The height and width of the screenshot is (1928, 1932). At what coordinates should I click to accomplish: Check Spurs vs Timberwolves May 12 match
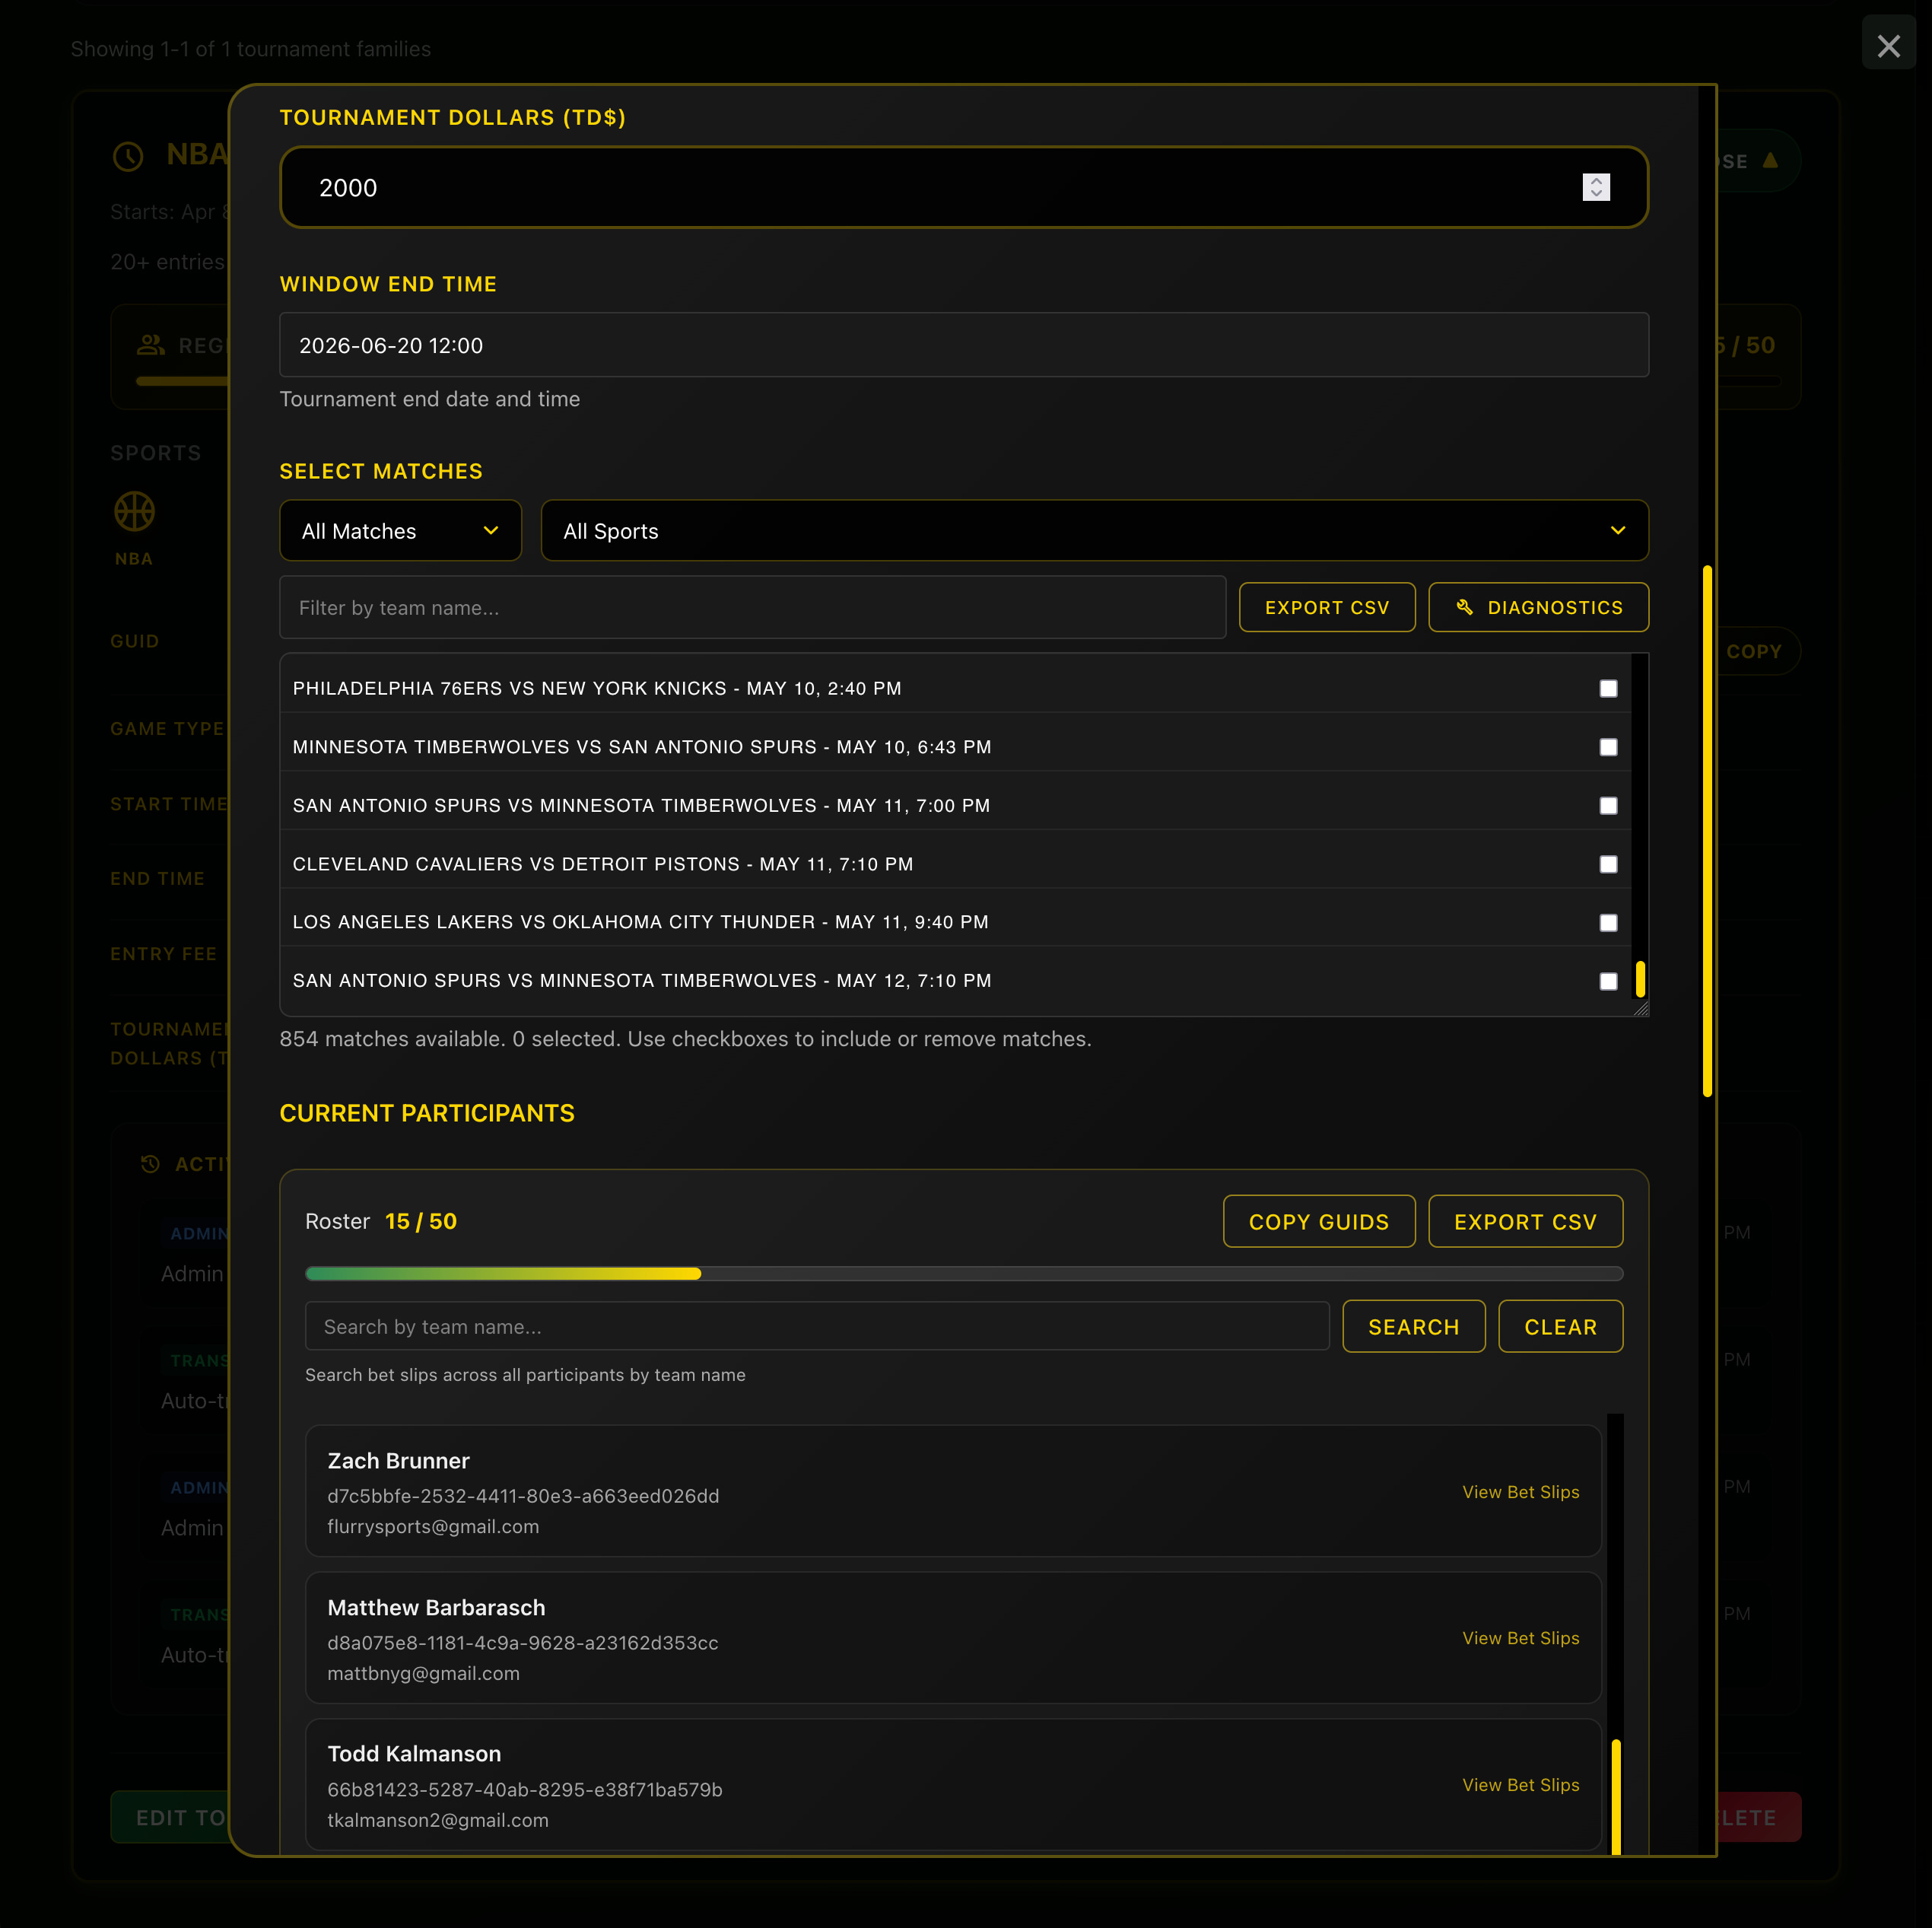point(1608,981)
